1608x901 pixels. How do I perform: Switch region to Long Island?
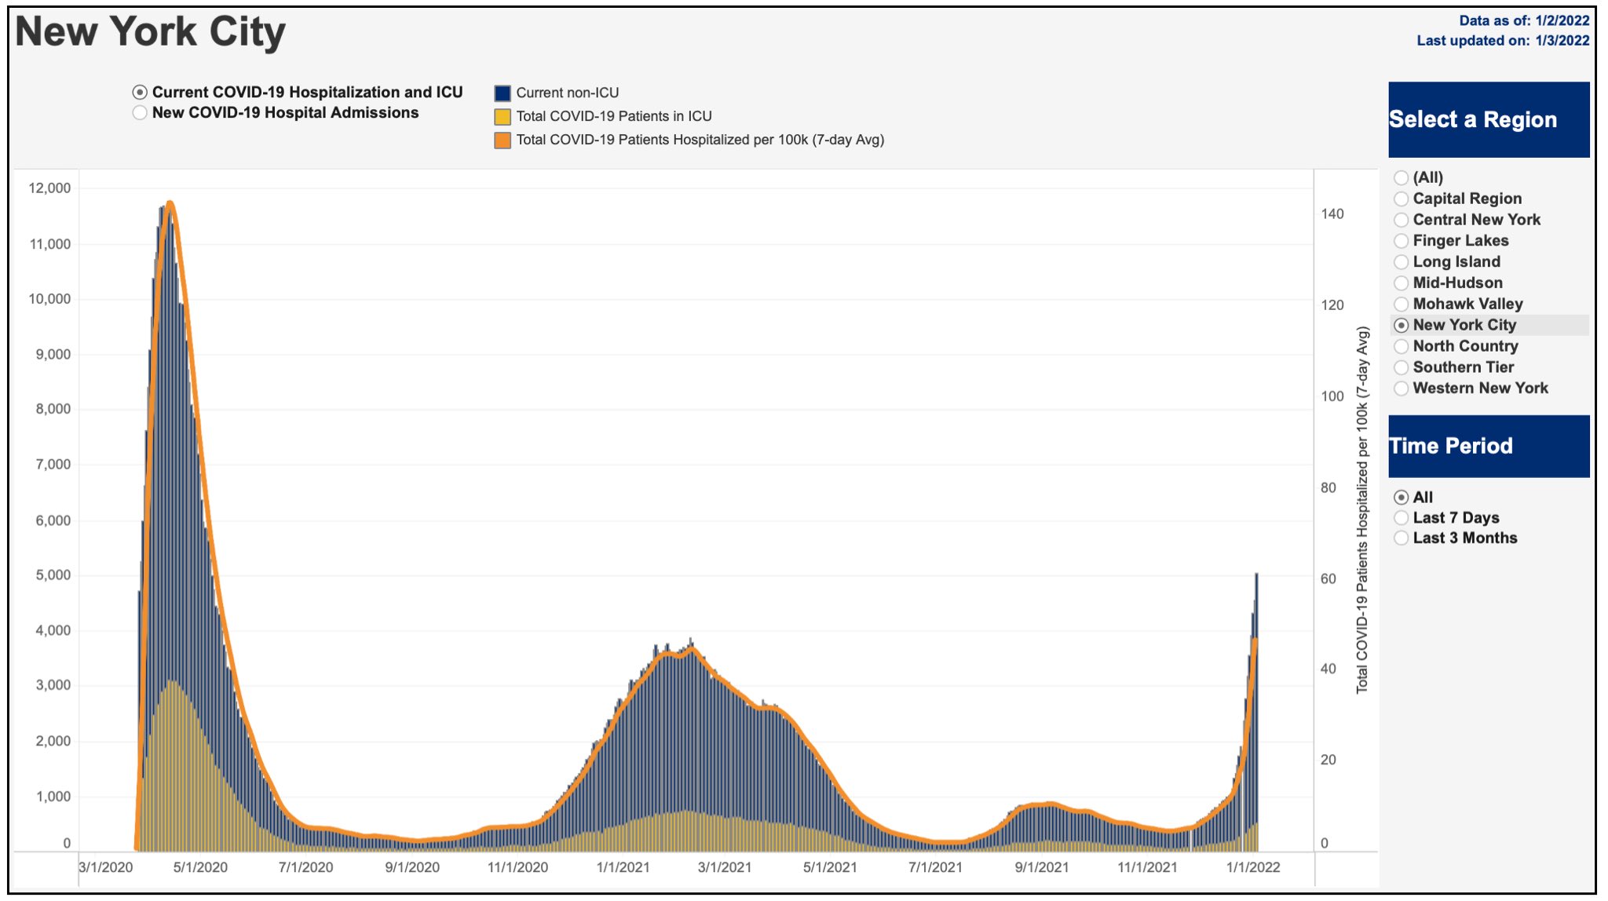point(1402,262)
